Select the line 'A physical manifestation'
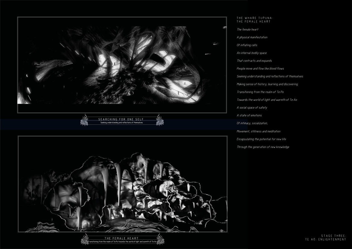352x249 pixels. tap(252, 37)
